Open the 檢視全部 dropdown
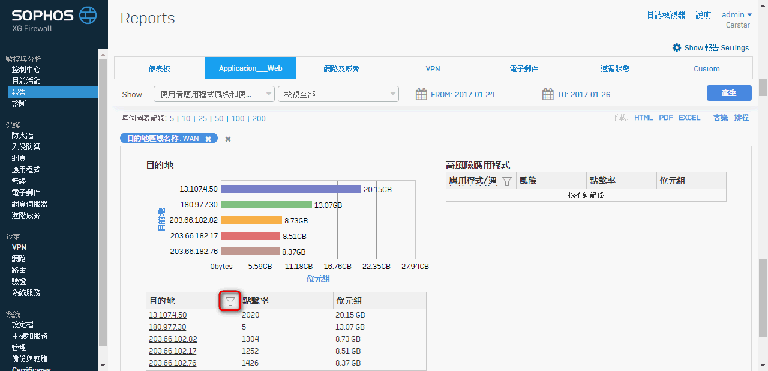The image size is (768, 371). point(338,94)
